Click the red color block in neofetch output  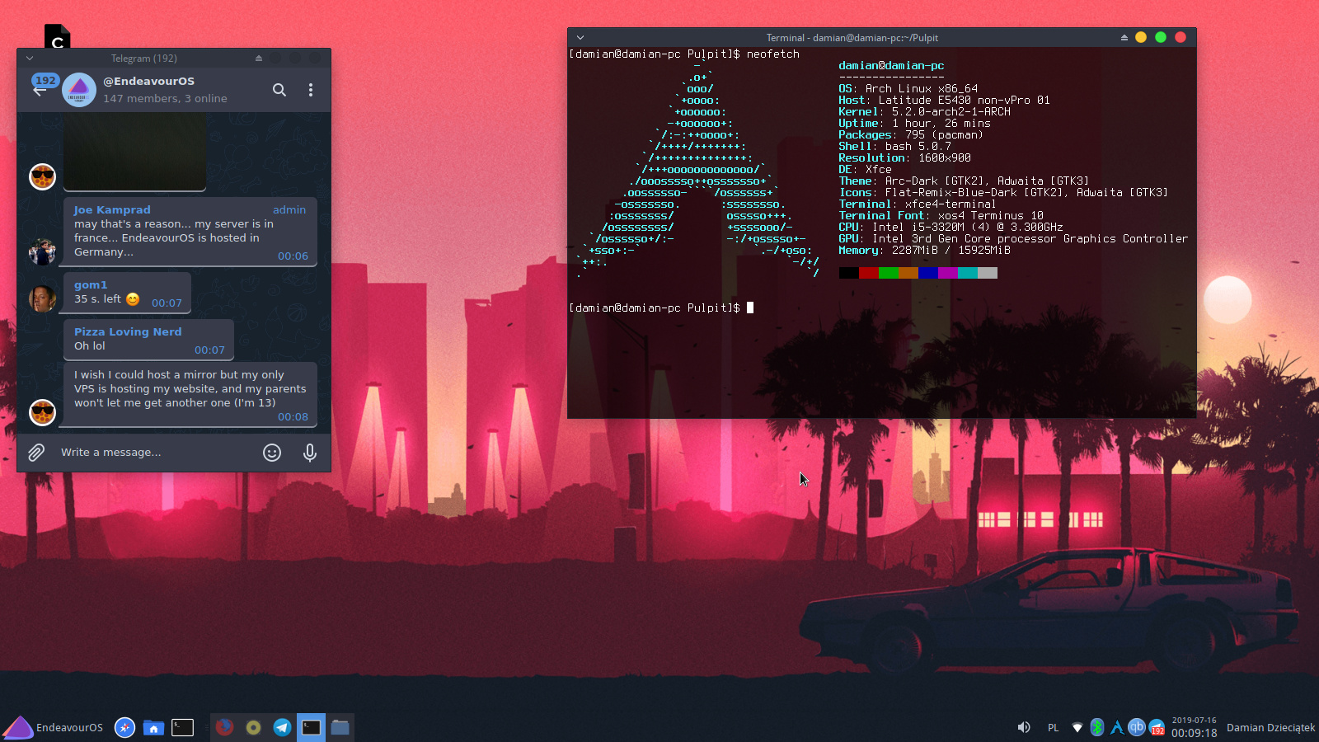click(x=869, y=273)
